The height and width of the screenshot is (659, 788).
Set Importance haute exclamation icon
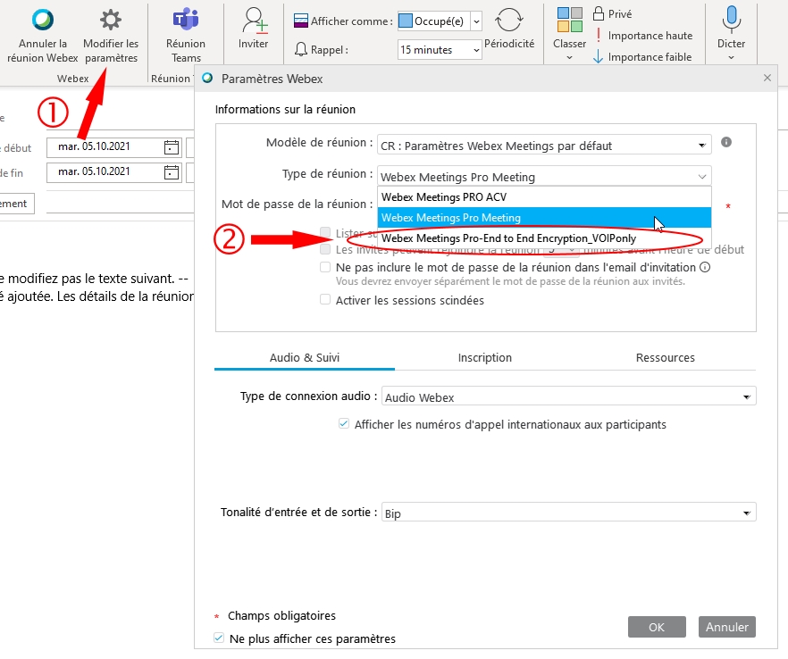(x=598, y=35)
